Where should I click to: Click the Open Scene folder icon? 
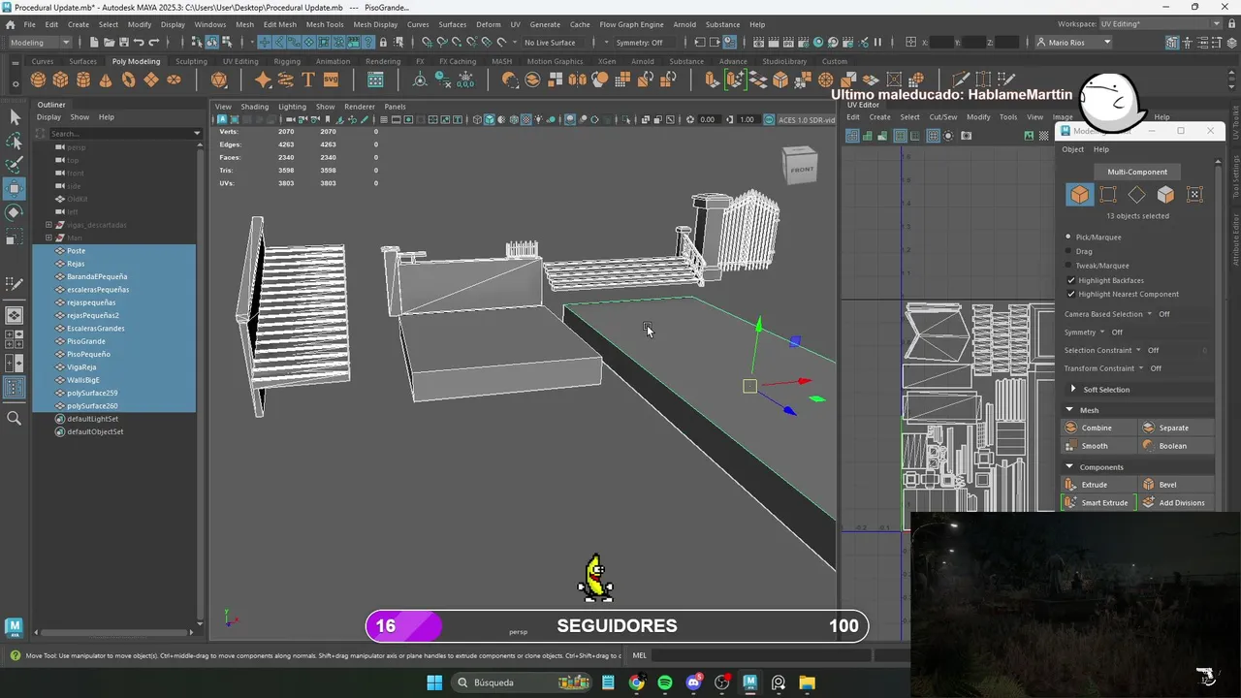coord(109,43)
